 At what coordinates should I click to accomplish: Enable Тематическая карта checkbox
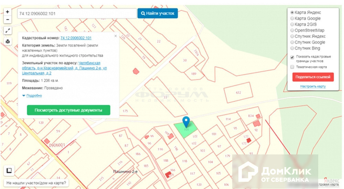click(x=292, y=67)
